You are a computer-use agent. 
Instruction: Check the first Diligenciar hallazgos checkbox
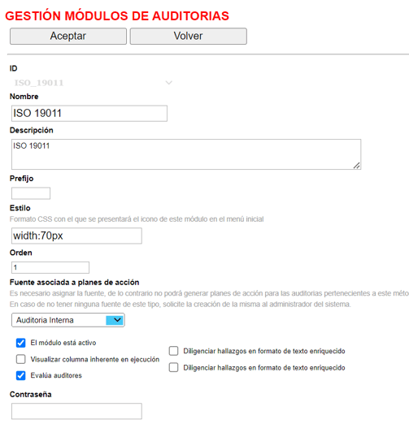pos(173,351)
